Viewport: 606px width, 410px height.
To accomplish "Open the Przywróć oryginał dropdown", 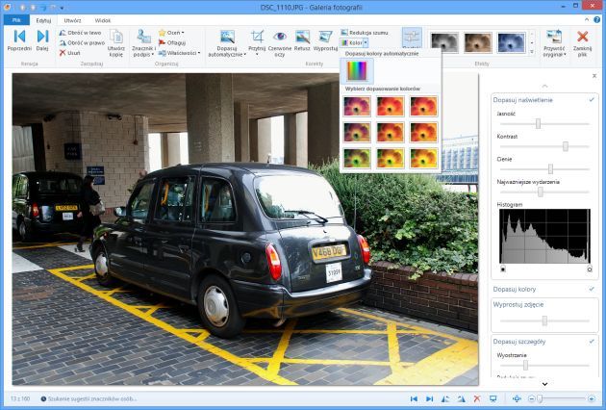I will 554,43.
